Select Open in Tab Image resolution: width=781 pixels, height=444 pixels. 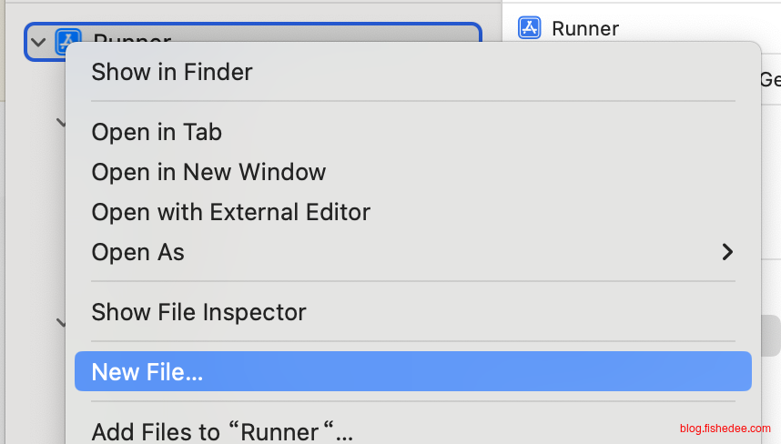point(157,132)
